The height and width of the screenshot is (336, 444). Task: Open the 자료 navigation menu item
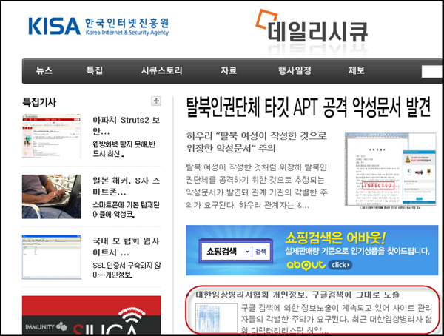click(x=228, y=71)
